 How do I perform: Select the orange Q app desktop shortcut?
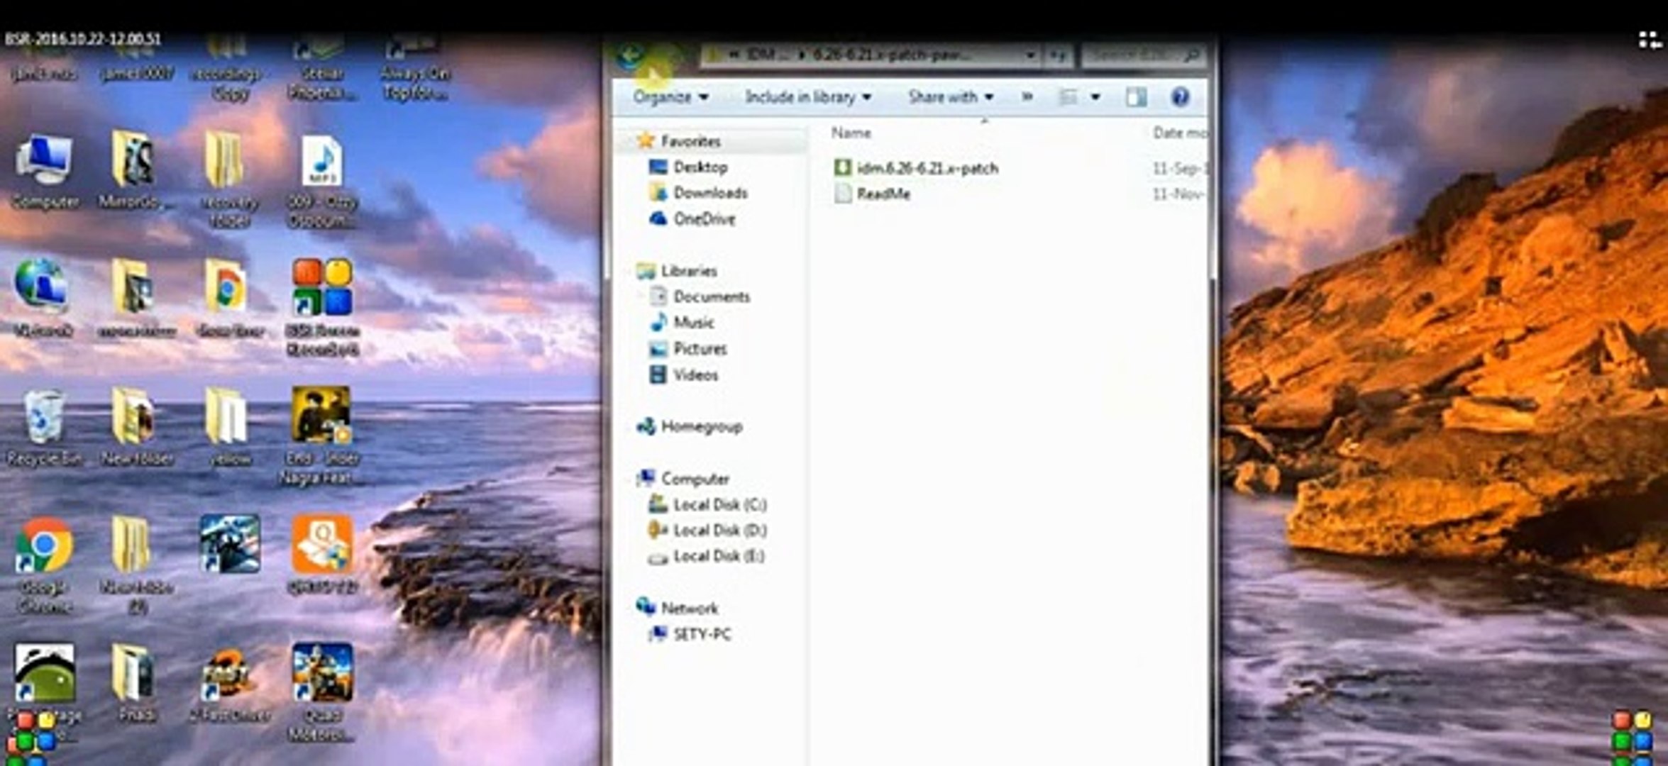click(322, 554)
